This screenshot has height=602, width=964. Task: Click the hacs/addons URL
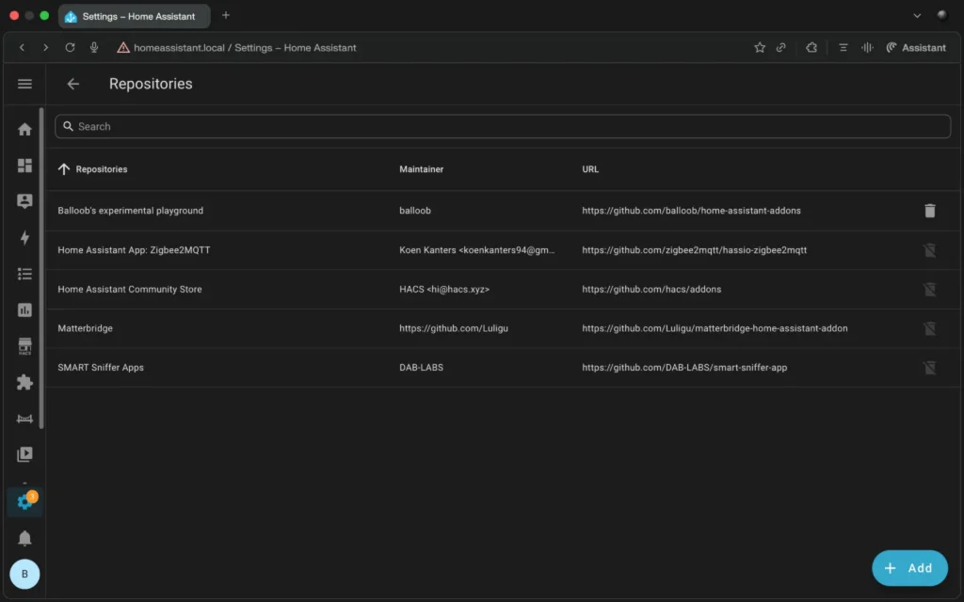tap(651, 290)
